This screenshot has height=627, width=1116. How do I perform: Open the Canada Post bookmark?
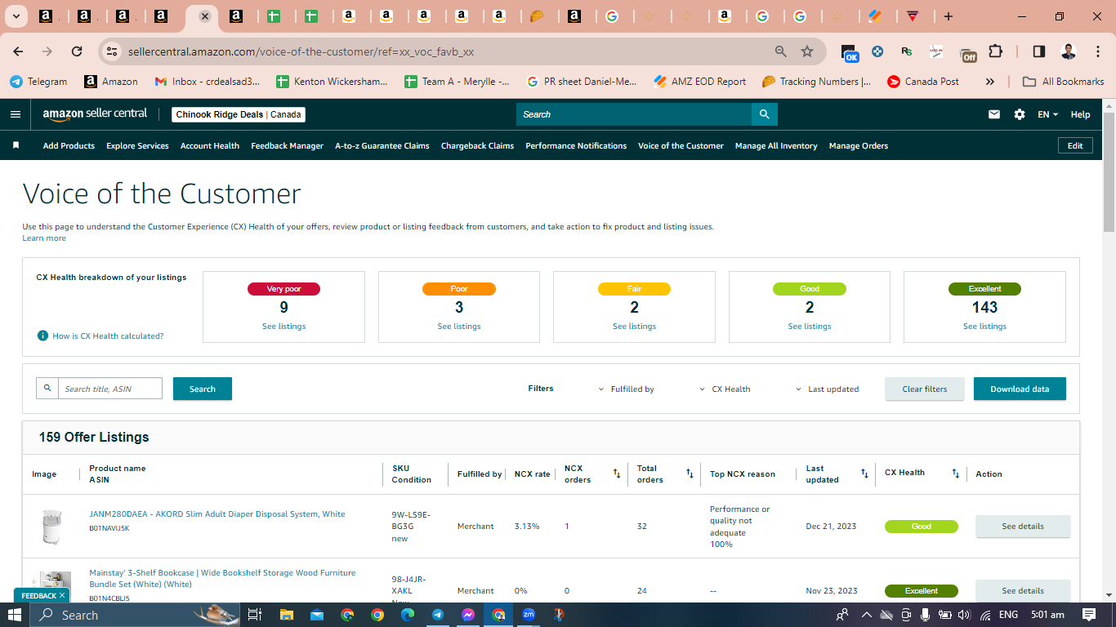pyautogui.click(x=923, y=82)
